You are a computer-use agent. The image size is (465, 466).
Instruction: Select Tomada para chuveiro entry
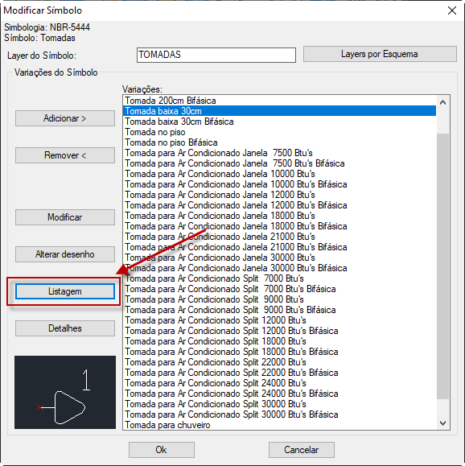[279, 425]
